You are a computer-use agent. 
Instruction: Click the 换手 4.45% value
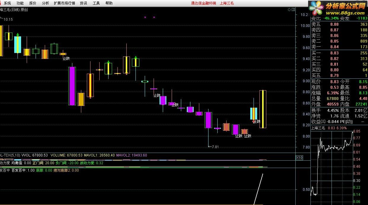(x=332, y=110)
